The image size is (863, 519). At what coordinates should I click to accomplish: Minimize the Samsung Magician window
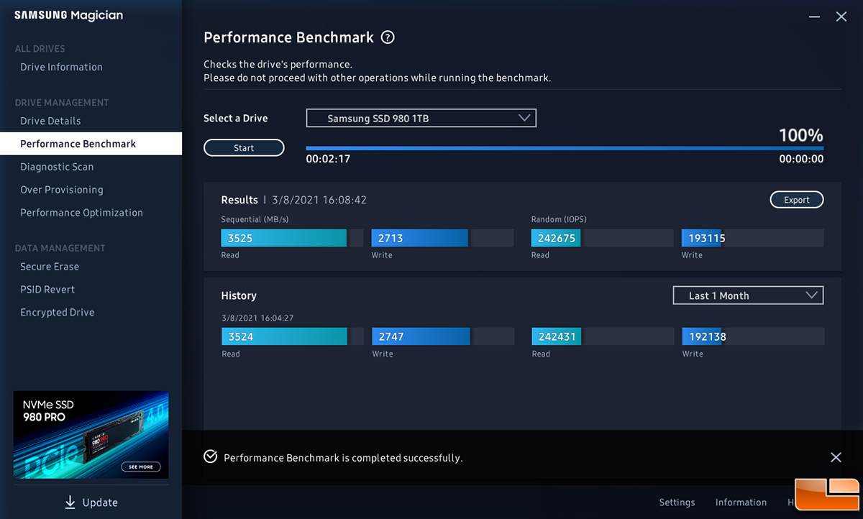813,16
